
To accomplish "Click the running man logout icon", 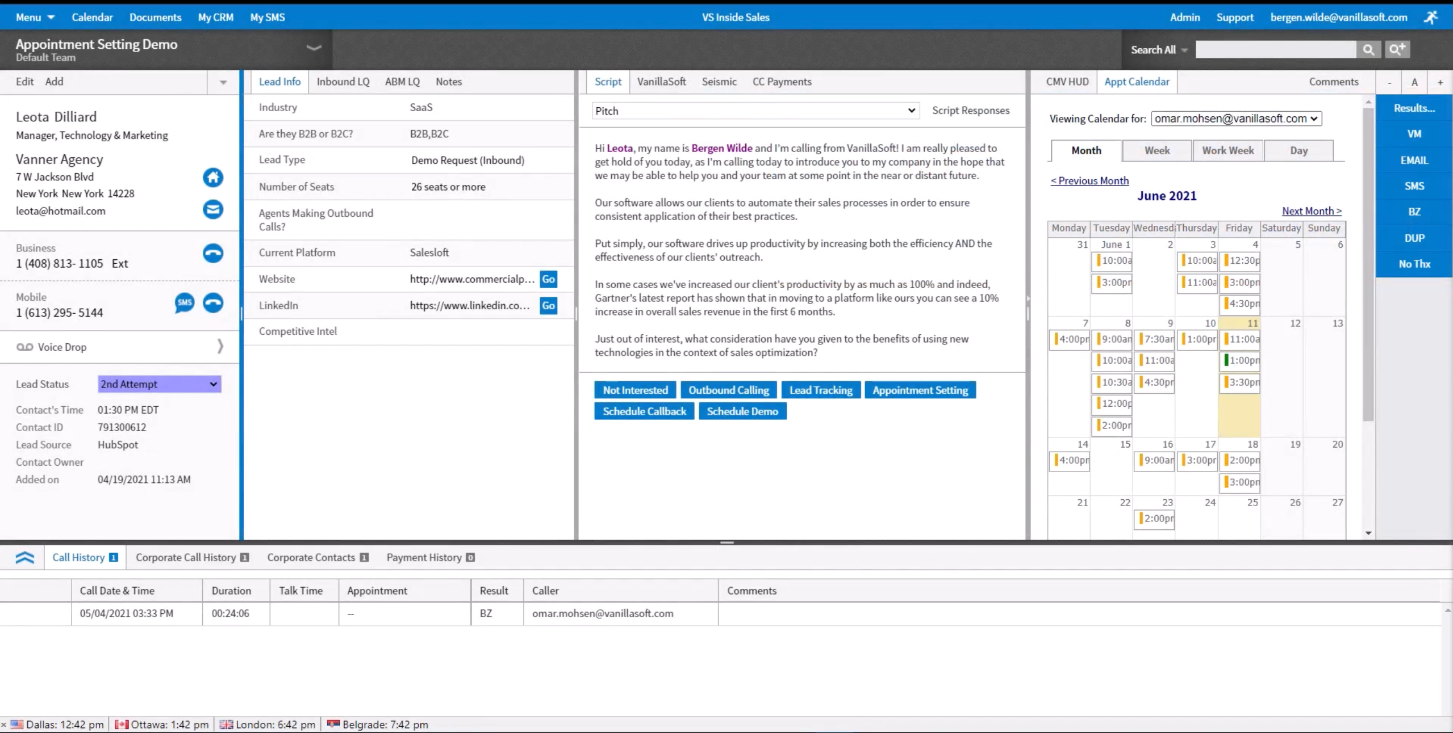I will [1431, 18].
